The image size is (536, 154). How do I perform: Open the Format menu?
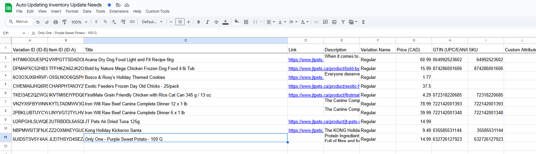pos(72,11)
